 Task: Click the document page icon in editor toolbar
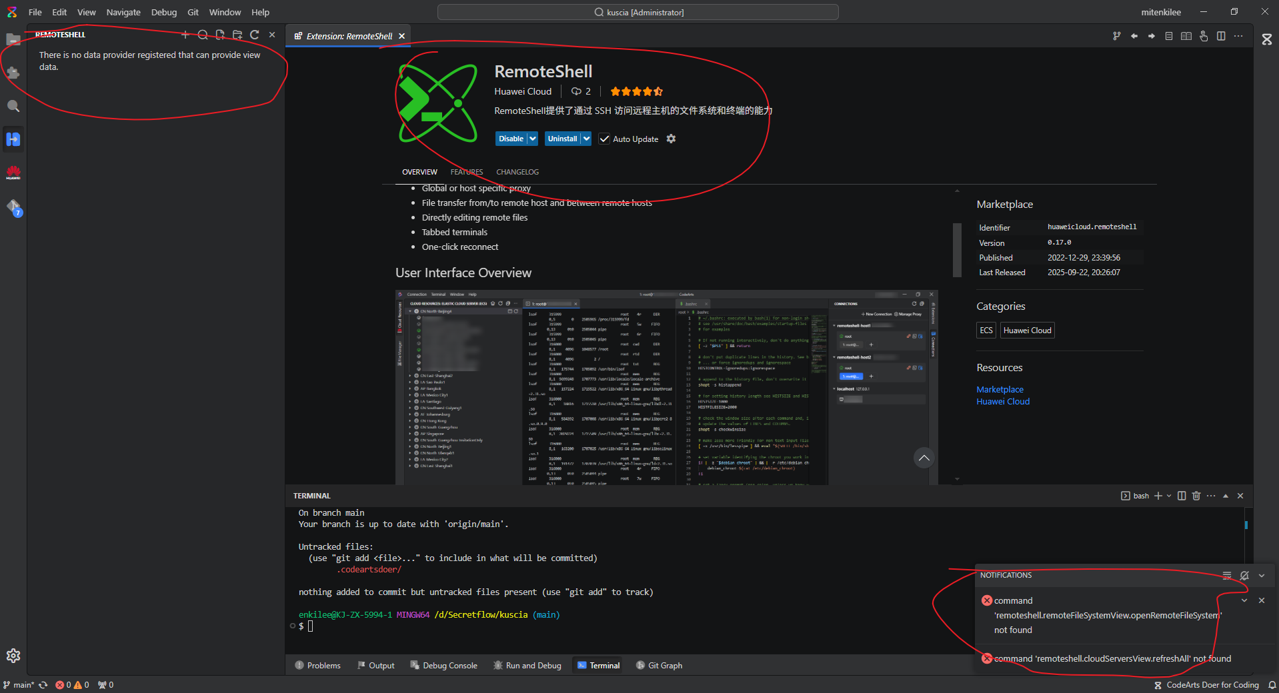1169,36
